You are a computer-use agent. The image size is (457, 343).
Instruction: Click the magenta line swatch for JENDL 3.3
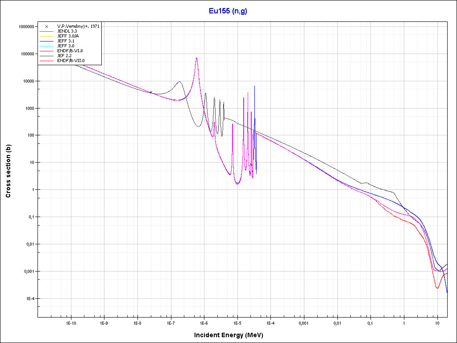[47, 31]
